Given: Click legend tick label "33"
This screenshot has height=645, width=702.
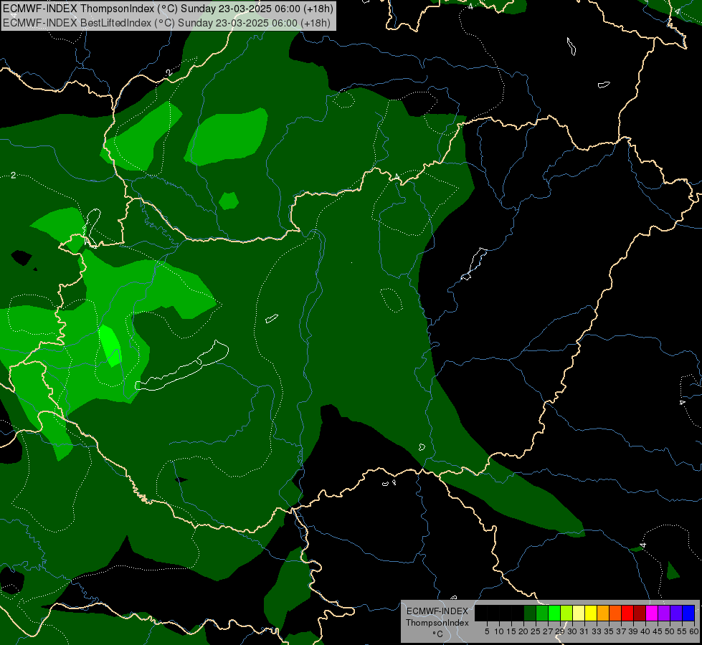Looking at the screenshot, I should point(597,631).
